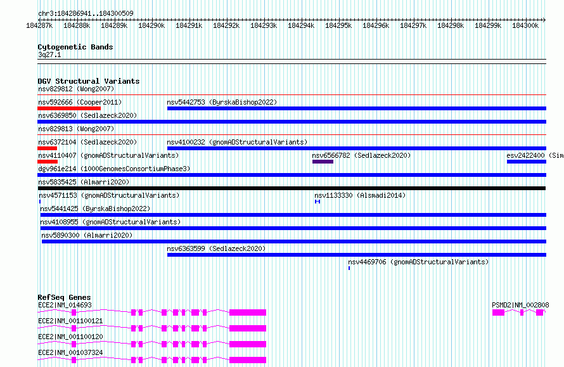Open nsv4110407 (gnomADStructuralVariants) label
The image size is (564, 367).
pyautogui.click(x=108, y=155)
